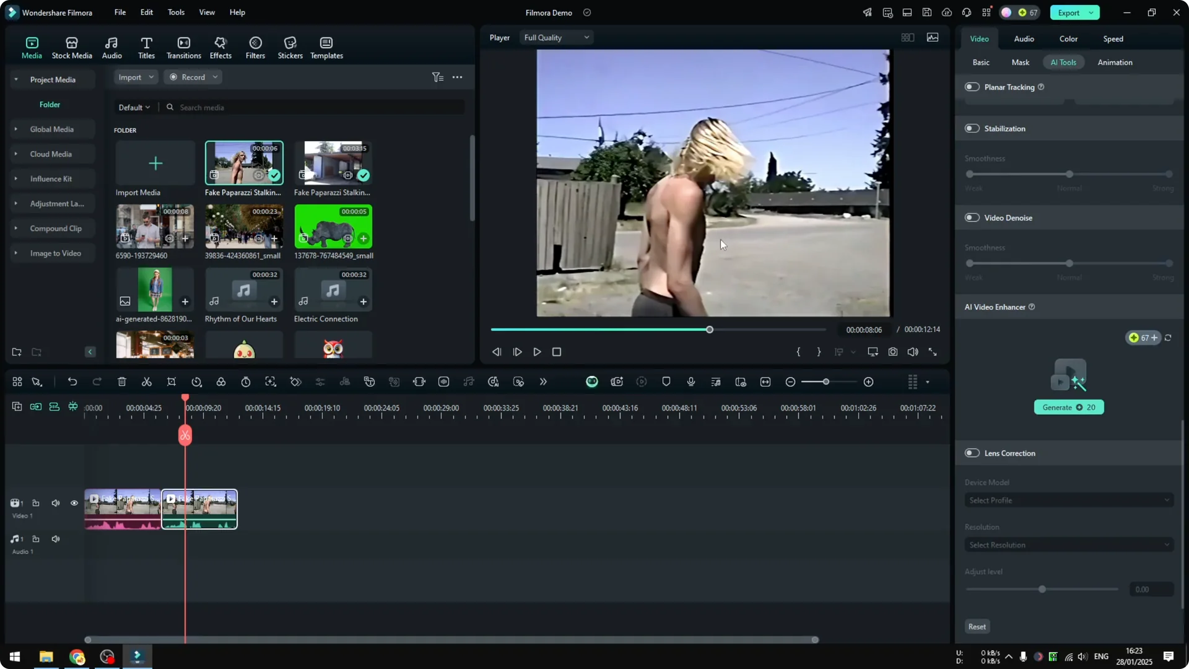The width and height of the screenshot is (1189, 669).
Task: Click the Undo icon above the timeline
Action: (x=72, y=382)
